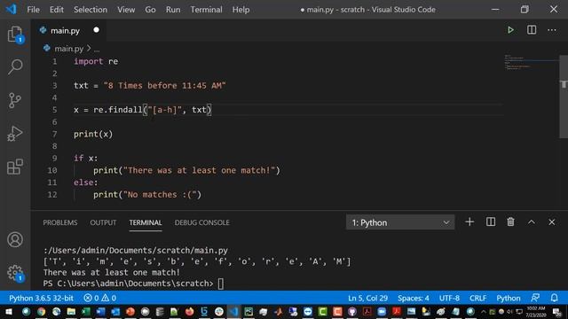Split the terminal panel
The height and width of the screenshot is (319, 568).
click(491, 222)
